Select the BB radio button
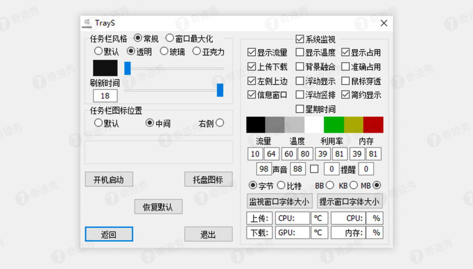 tap(330, 185)
